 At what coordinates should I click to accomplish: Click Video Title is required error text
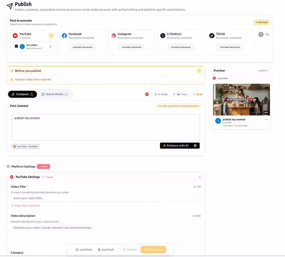coord(27,206)
